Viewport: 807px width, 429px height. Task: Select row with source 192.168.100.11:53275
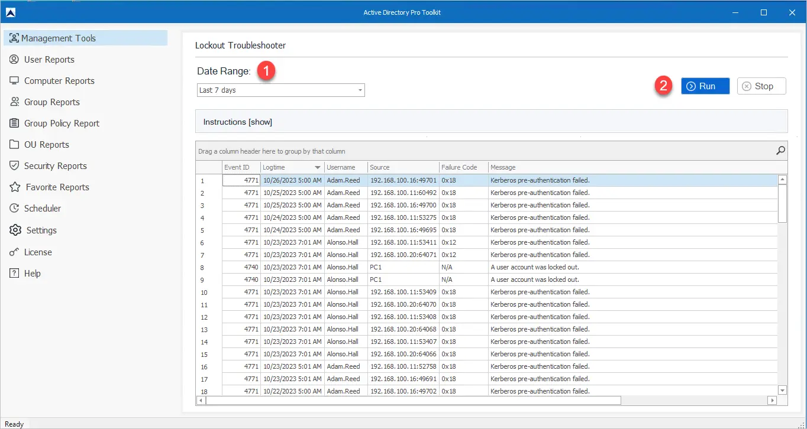(486, 217)
